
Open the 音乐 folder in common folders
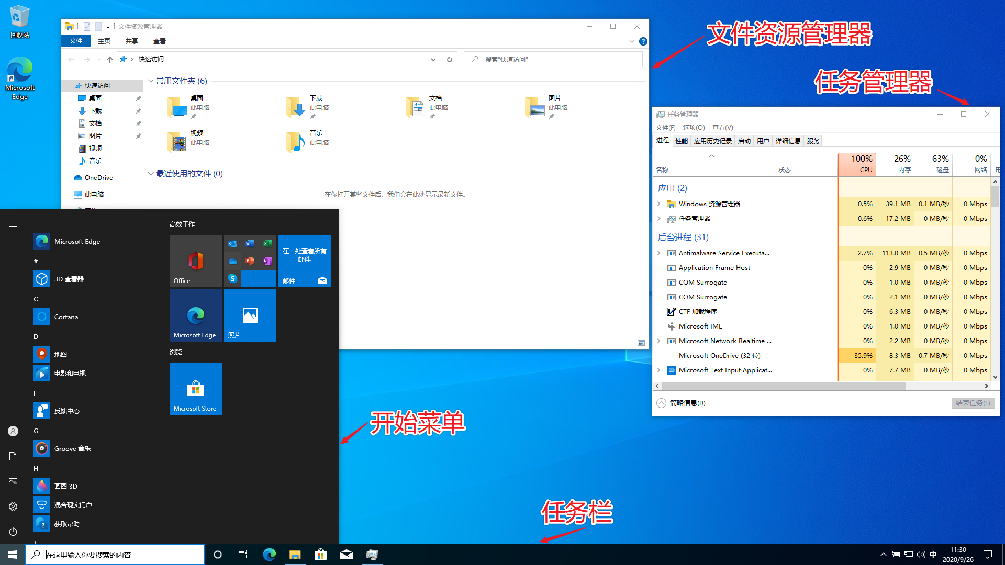point(308,141)
